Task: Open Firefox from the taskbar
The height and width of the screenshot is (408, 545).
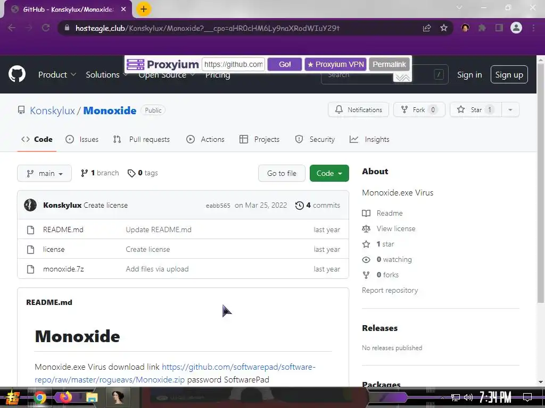Action: pyautogui.click(x=65, y=397)
